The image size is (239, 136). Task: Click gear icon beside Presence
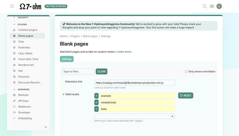(14, 76)
